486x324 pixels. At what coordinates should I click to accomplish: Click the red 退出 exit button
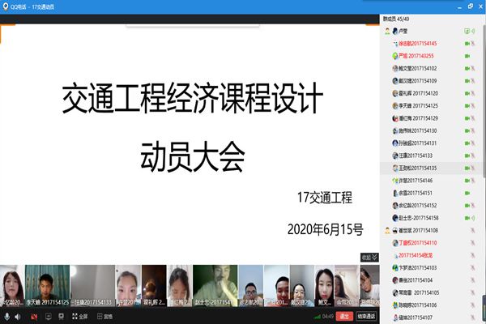344,317
